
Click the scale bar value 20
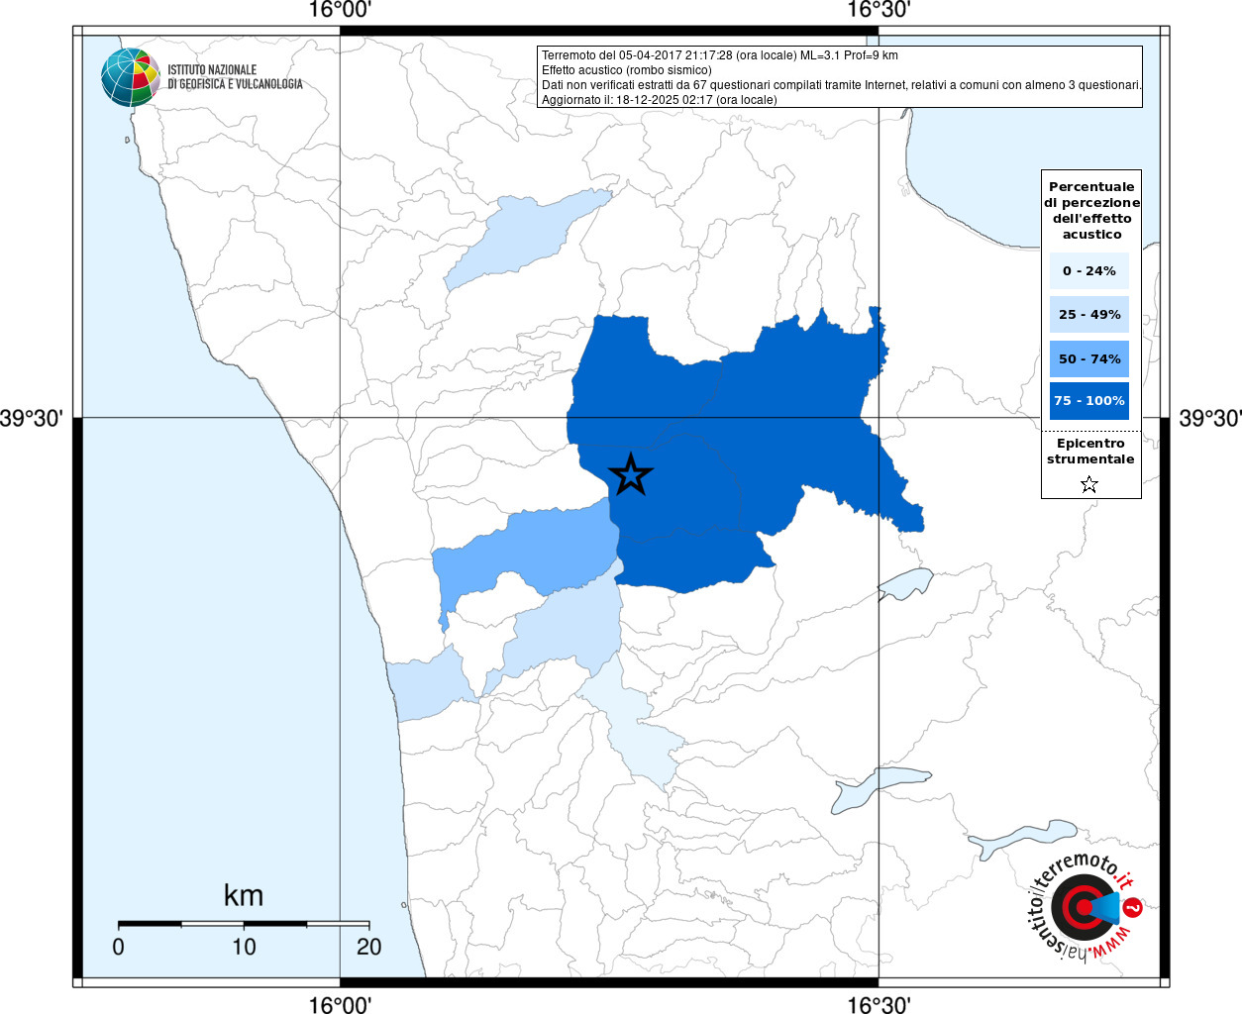pyautogui.click(x=368, y=947)
